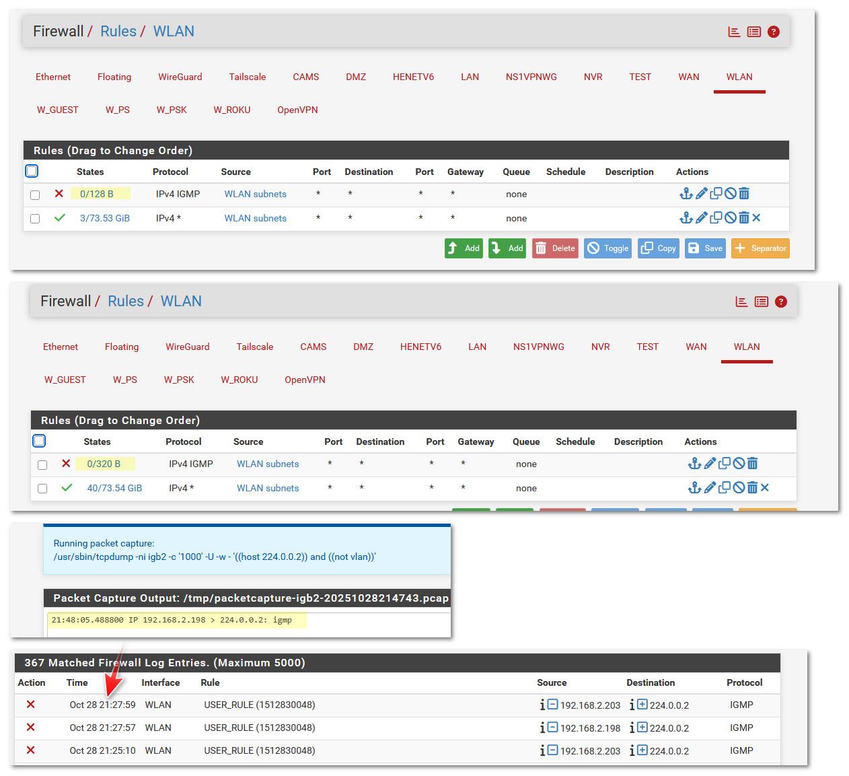
Task: Click the X icon on the 40/73.54 GiB rule
Action: 765,488
